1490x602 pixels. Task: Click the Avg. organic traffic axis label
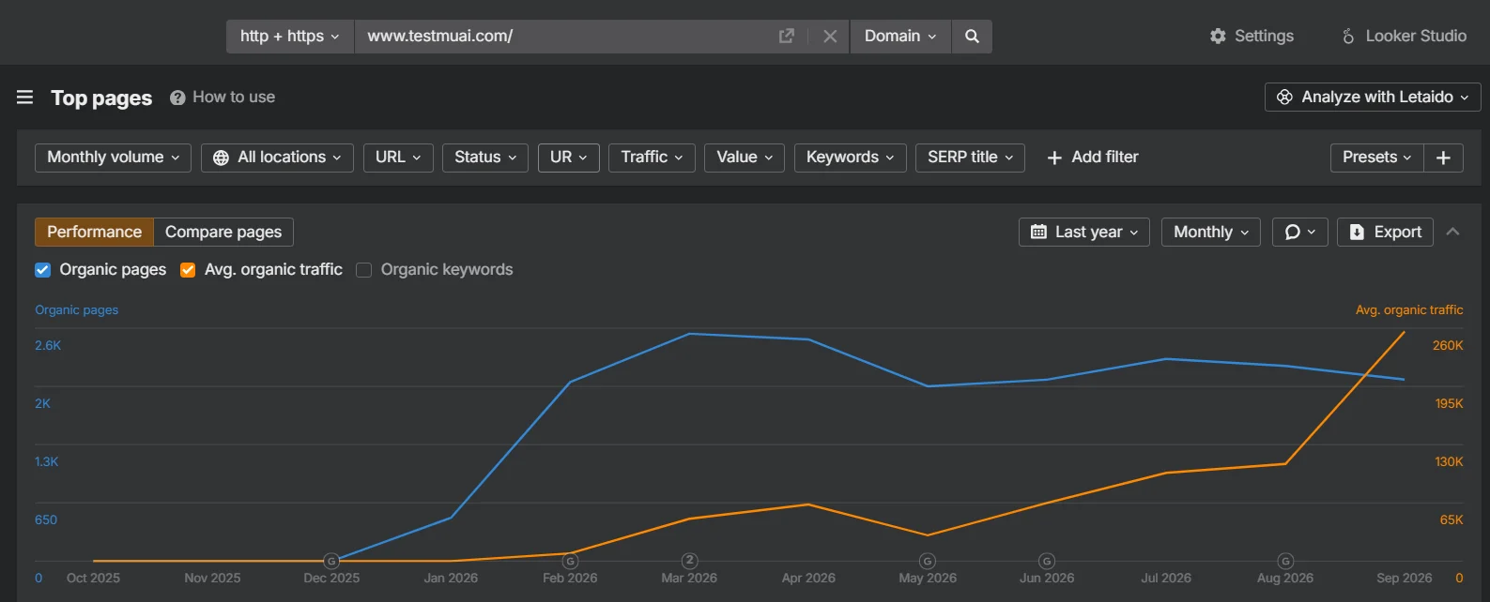pyautogui.click(x=1409, y=309)
